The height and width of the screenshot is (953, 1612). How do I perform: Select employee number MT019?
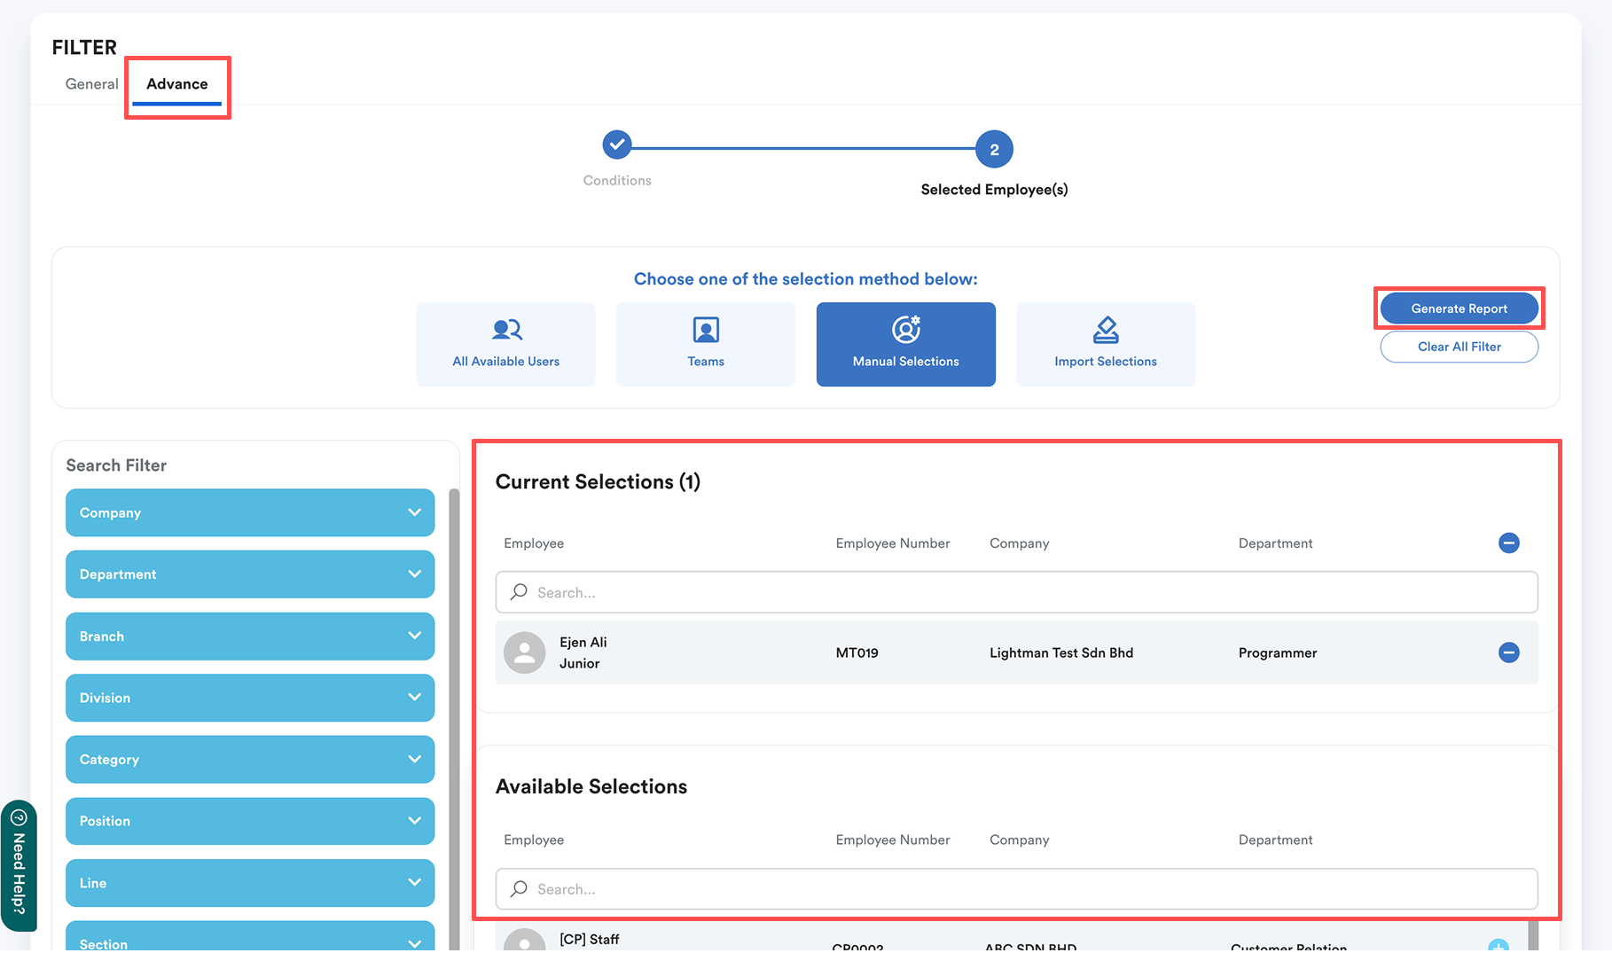[857, 653]
